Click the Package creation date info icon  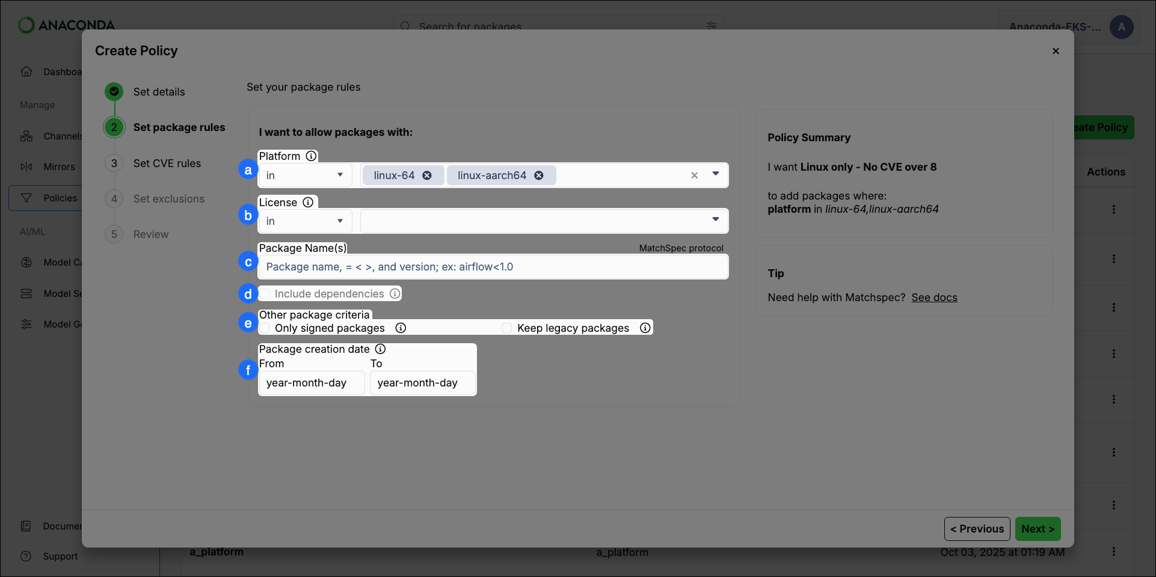[380, 349]
